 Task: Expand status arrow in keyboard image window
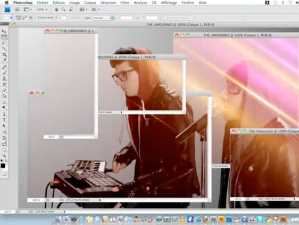100,200
